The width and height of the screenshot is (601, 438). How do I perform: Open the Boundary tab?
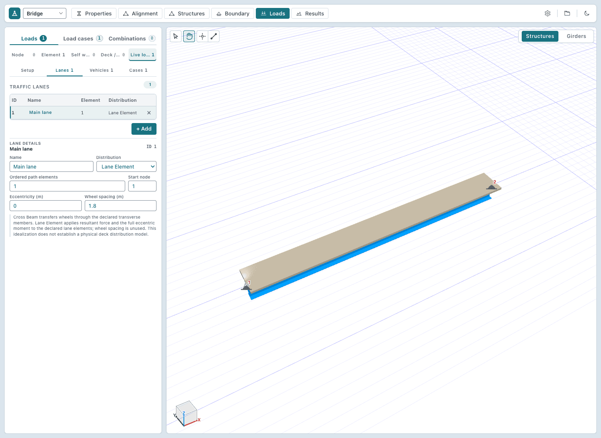233,13
